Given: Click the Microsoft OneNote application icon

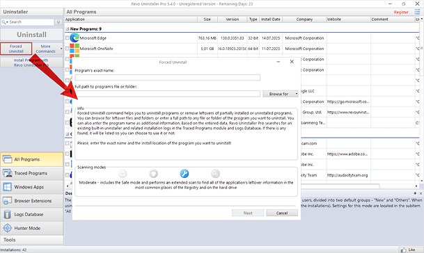Looking at the screenshot, I should pyautogui.click(x=74, y=49).
